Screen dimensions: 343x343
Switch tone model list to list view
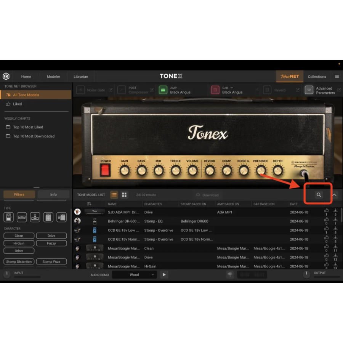click(114, 195)
